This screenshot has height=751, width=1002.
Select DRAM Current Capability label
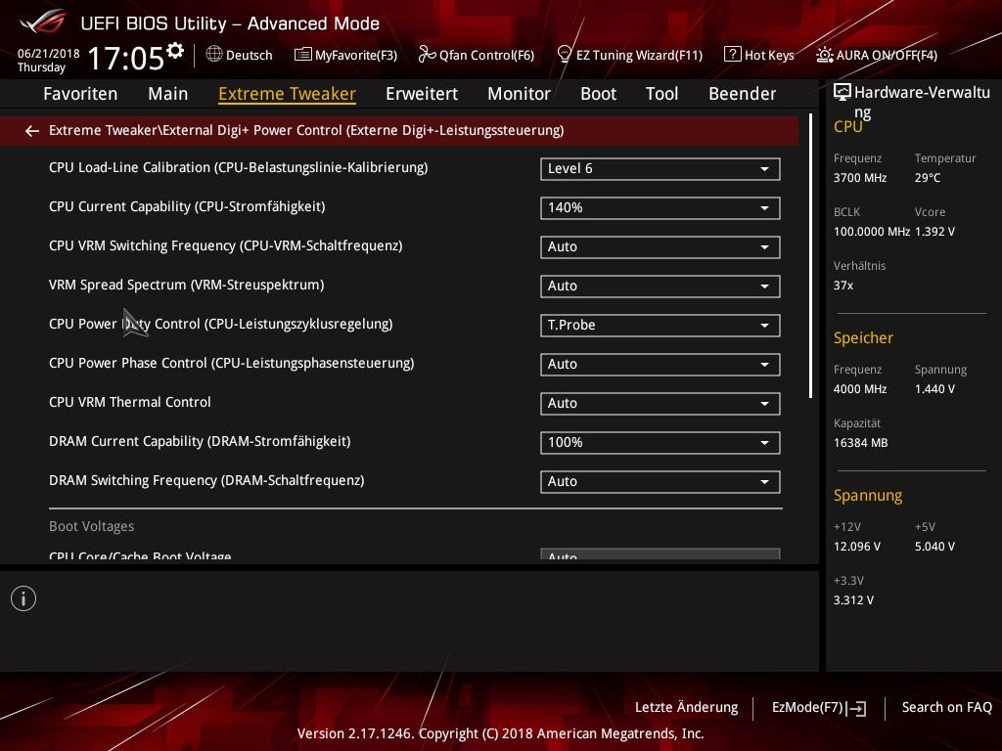200,441
